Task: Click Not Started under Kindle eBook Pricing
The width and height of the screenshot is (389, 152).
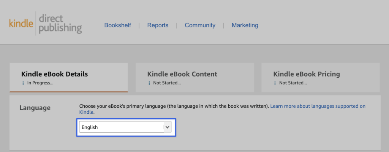Action: click(293, 83)
